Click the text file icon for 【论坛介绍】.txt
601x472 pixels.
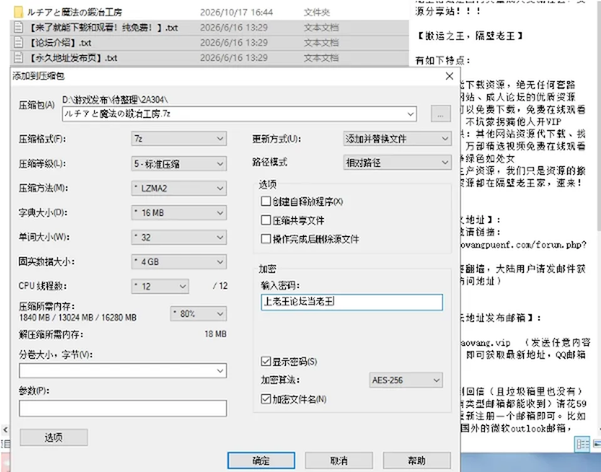pyautogui.click(x=18, y=43)
